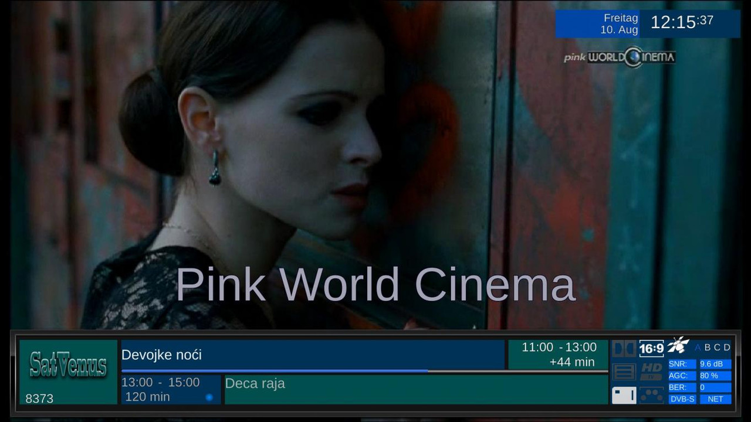Select tuner A indicator
This screenshot has width=751, height=422.
tap(698, 348)
